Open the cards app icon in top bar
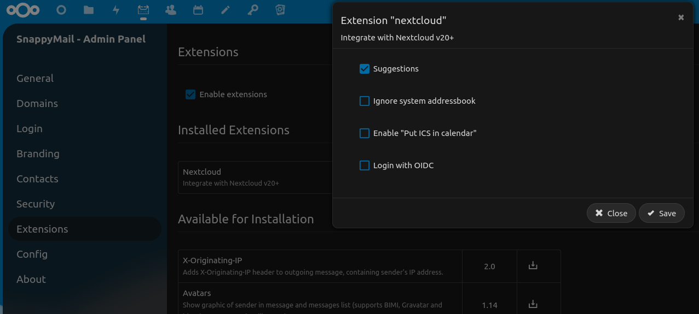 pyautogui.click(x=280, y=10)
